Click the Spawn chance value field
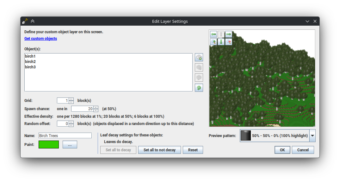The height and width of the screenshot is (182, 340). 83,109
